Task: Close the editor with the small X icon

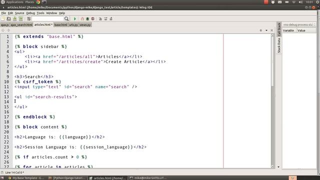Action: click(271, 30)
